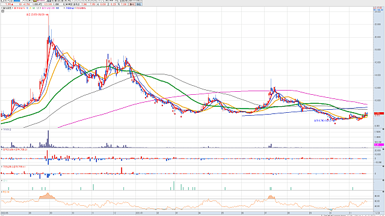Open the dropdown arrow beside the stock code field

pyautogui.click(x=24, y=1)
